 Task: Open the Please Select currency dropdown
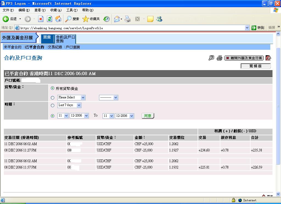(x=71, y=98)
